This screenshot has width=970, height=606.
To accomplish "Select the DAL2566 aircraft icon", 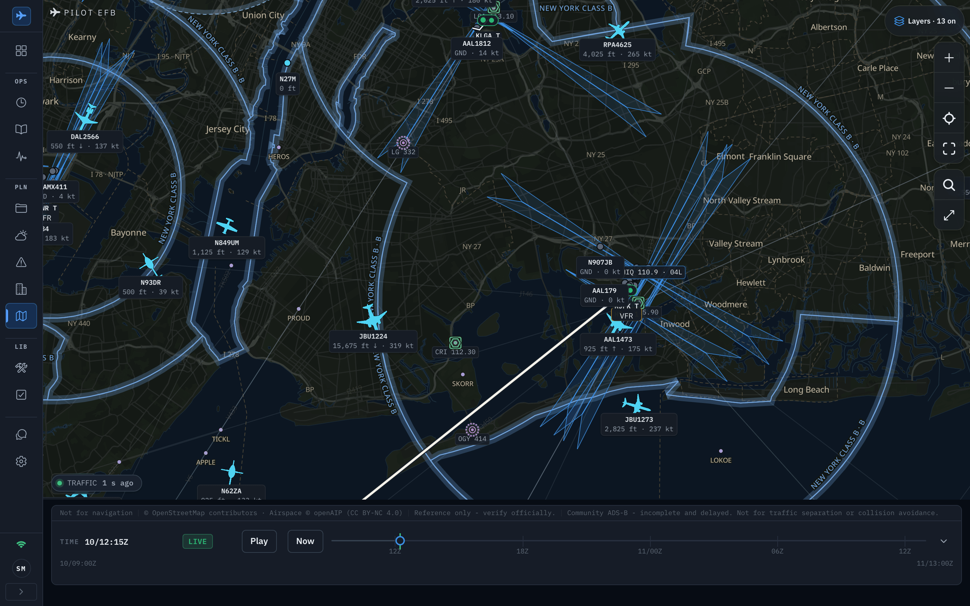I will tap(86, 116).
